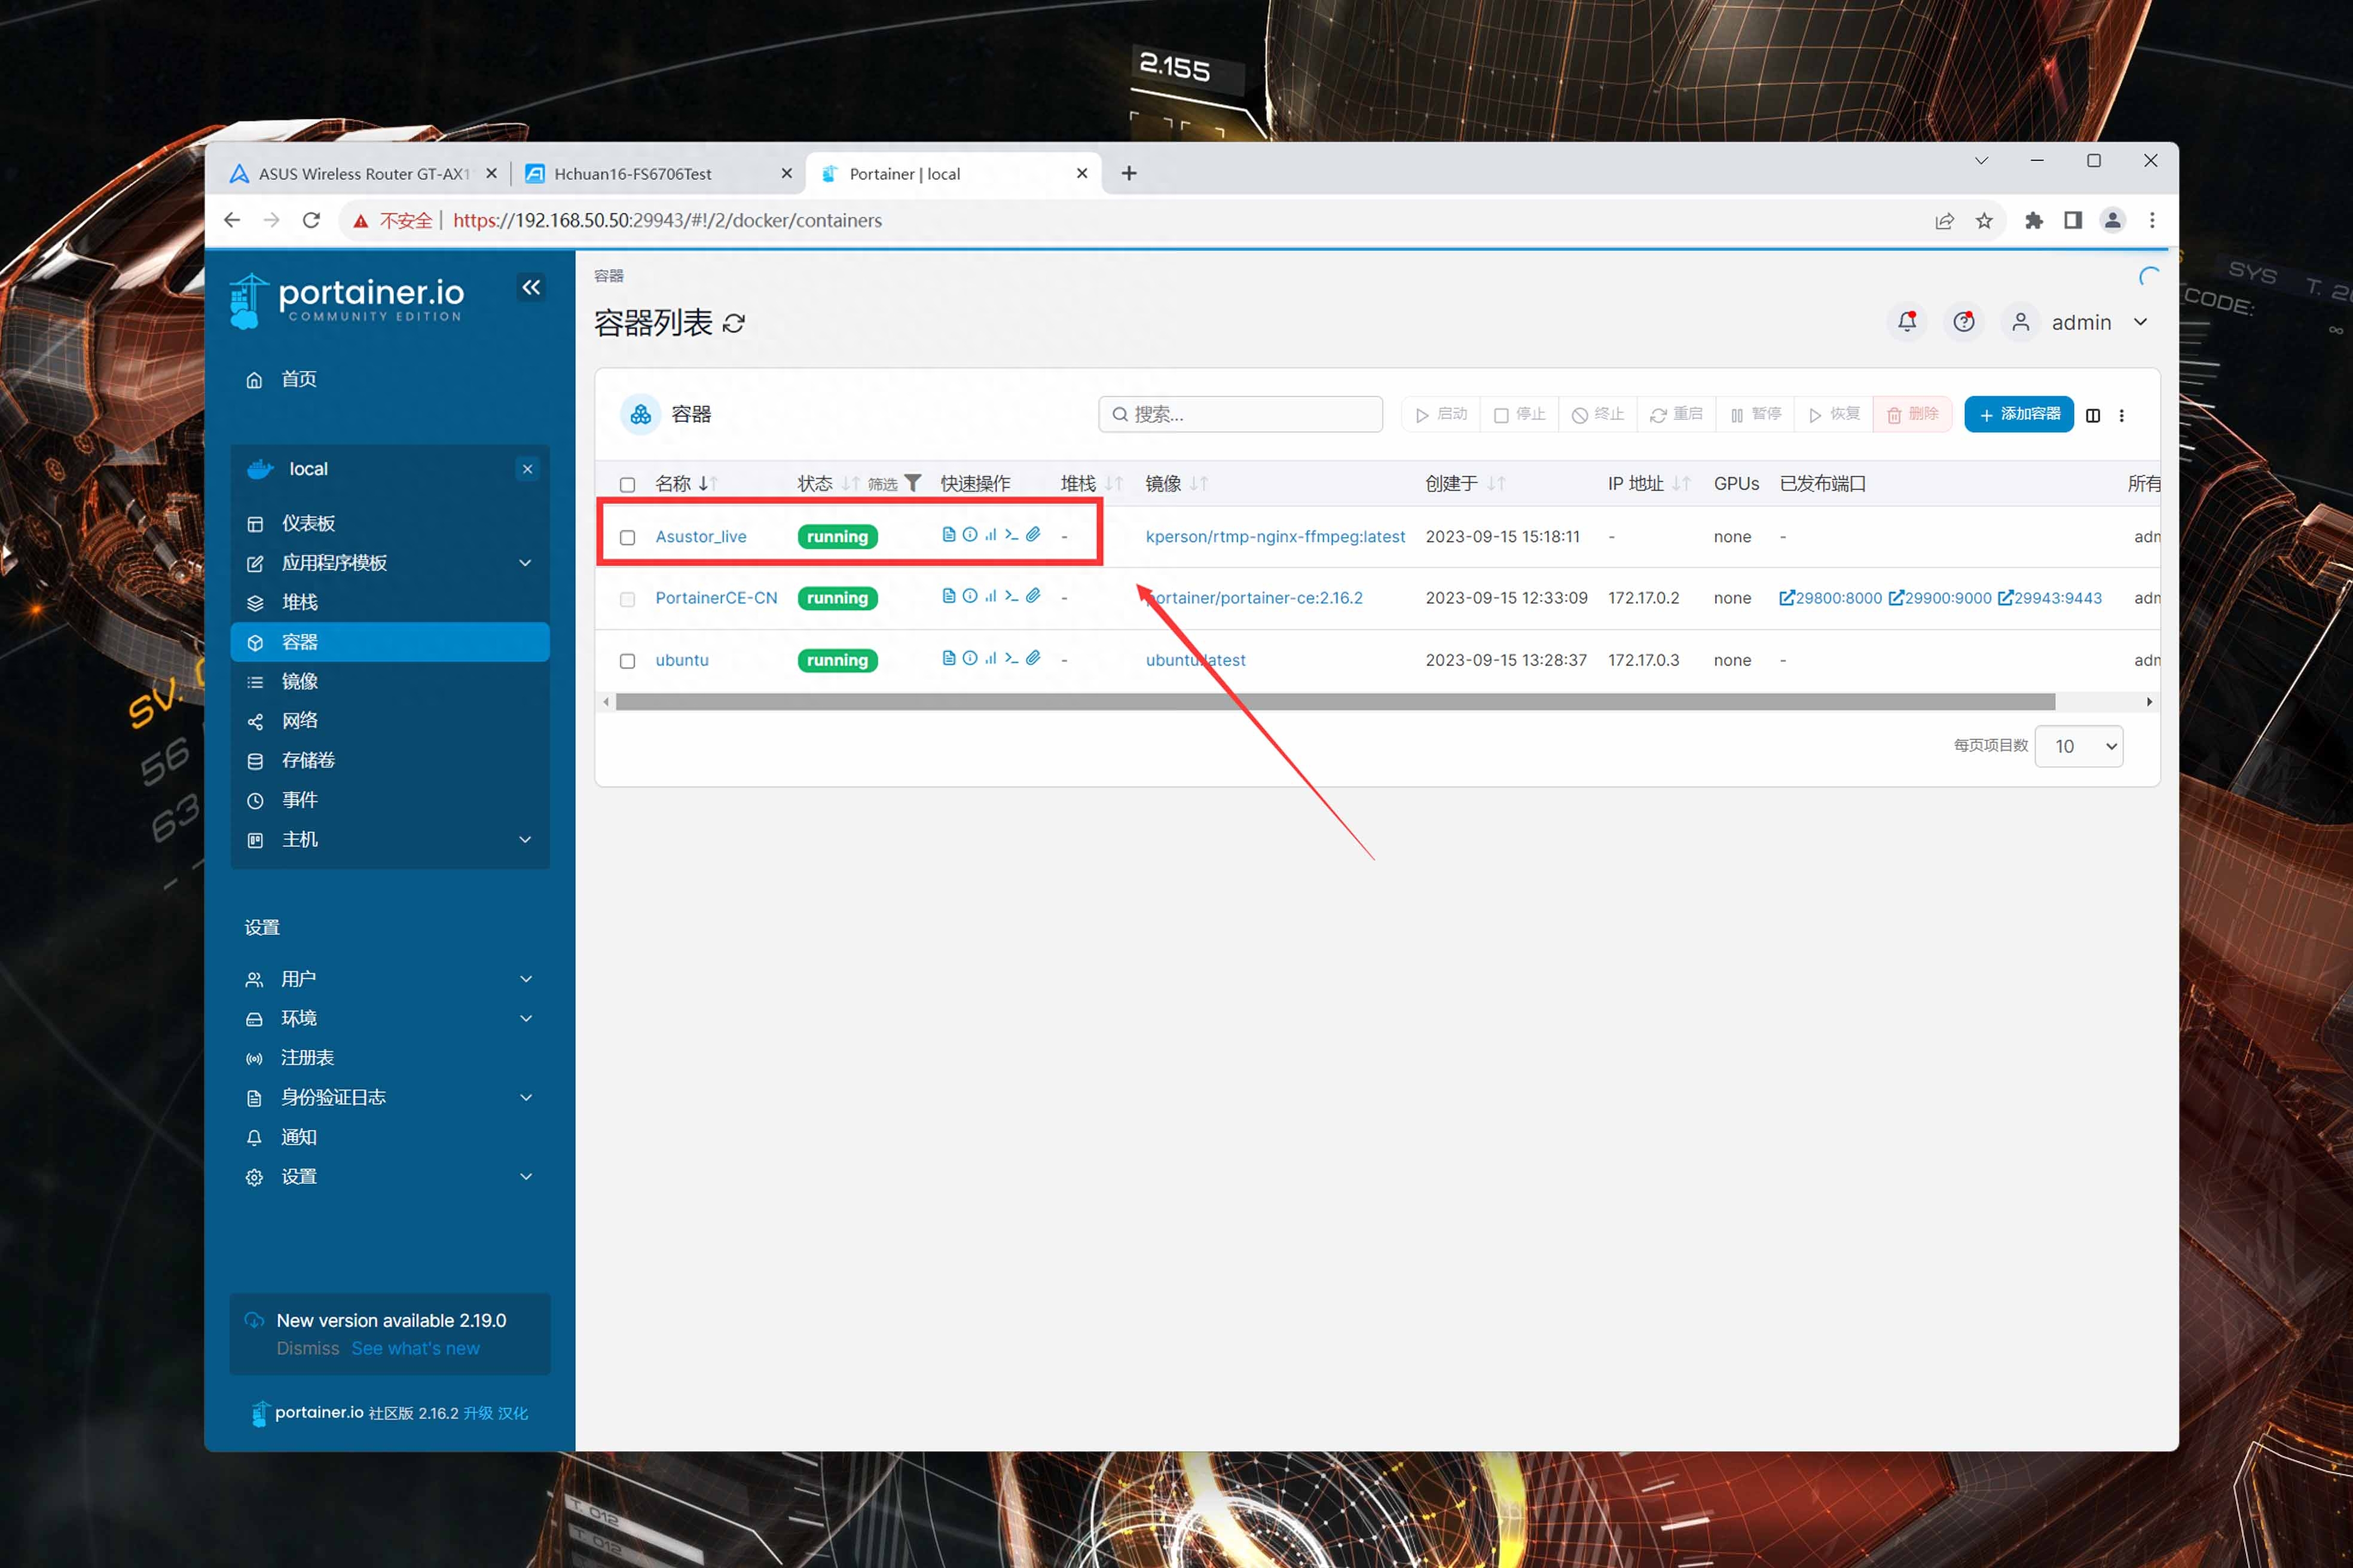Viewport: 2353px width, 1568px height.
Task: Click attach paperclip icon for PortainerCE-CN
Action: click(1034, 596)
